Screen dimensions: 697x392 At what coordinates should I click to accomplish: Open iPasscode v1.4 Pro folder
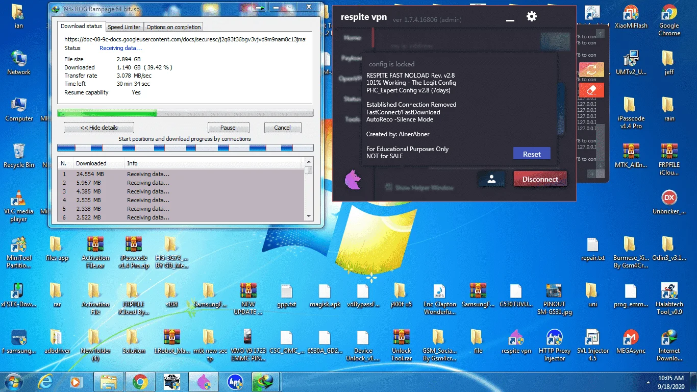coord(631,113)
